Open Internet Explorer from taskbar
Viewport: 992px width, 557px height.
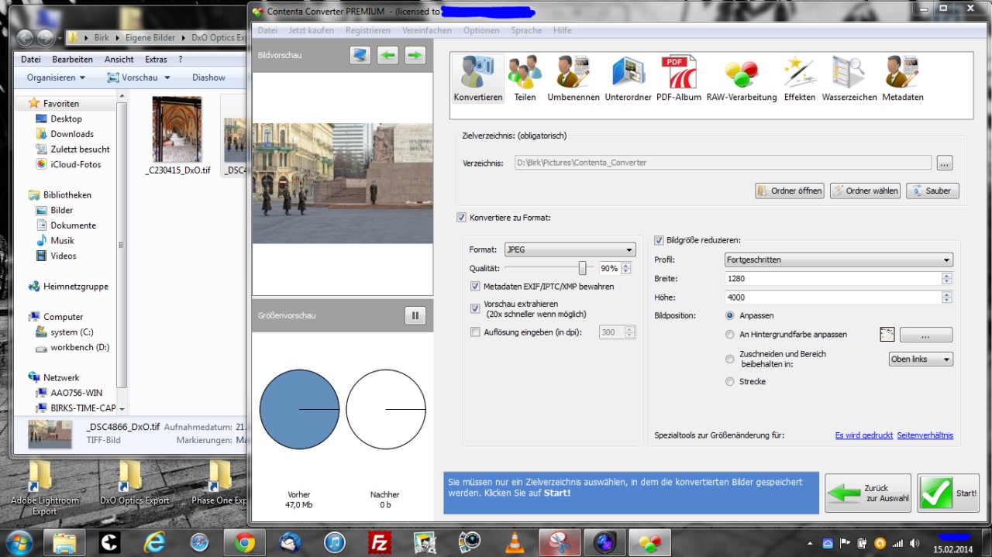[x=154, y=542]
